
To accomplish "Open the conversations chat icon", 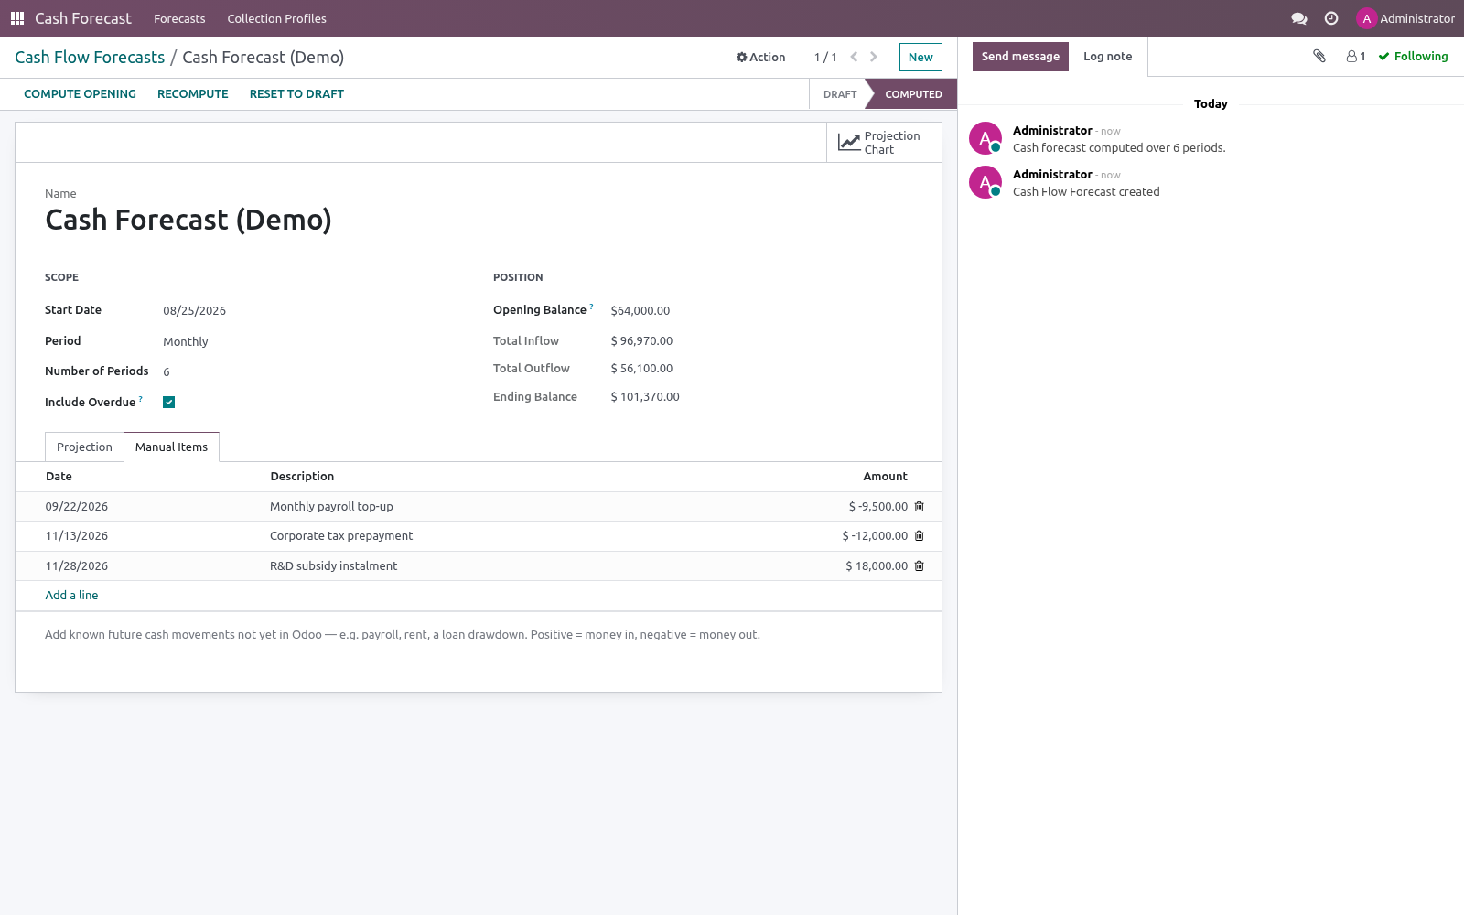I will tap(1298, 18).
